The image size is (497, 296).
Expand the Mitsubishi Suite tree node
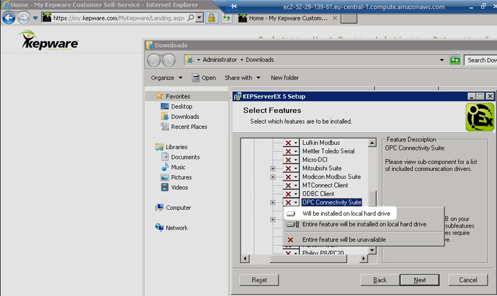click(272, 169)
